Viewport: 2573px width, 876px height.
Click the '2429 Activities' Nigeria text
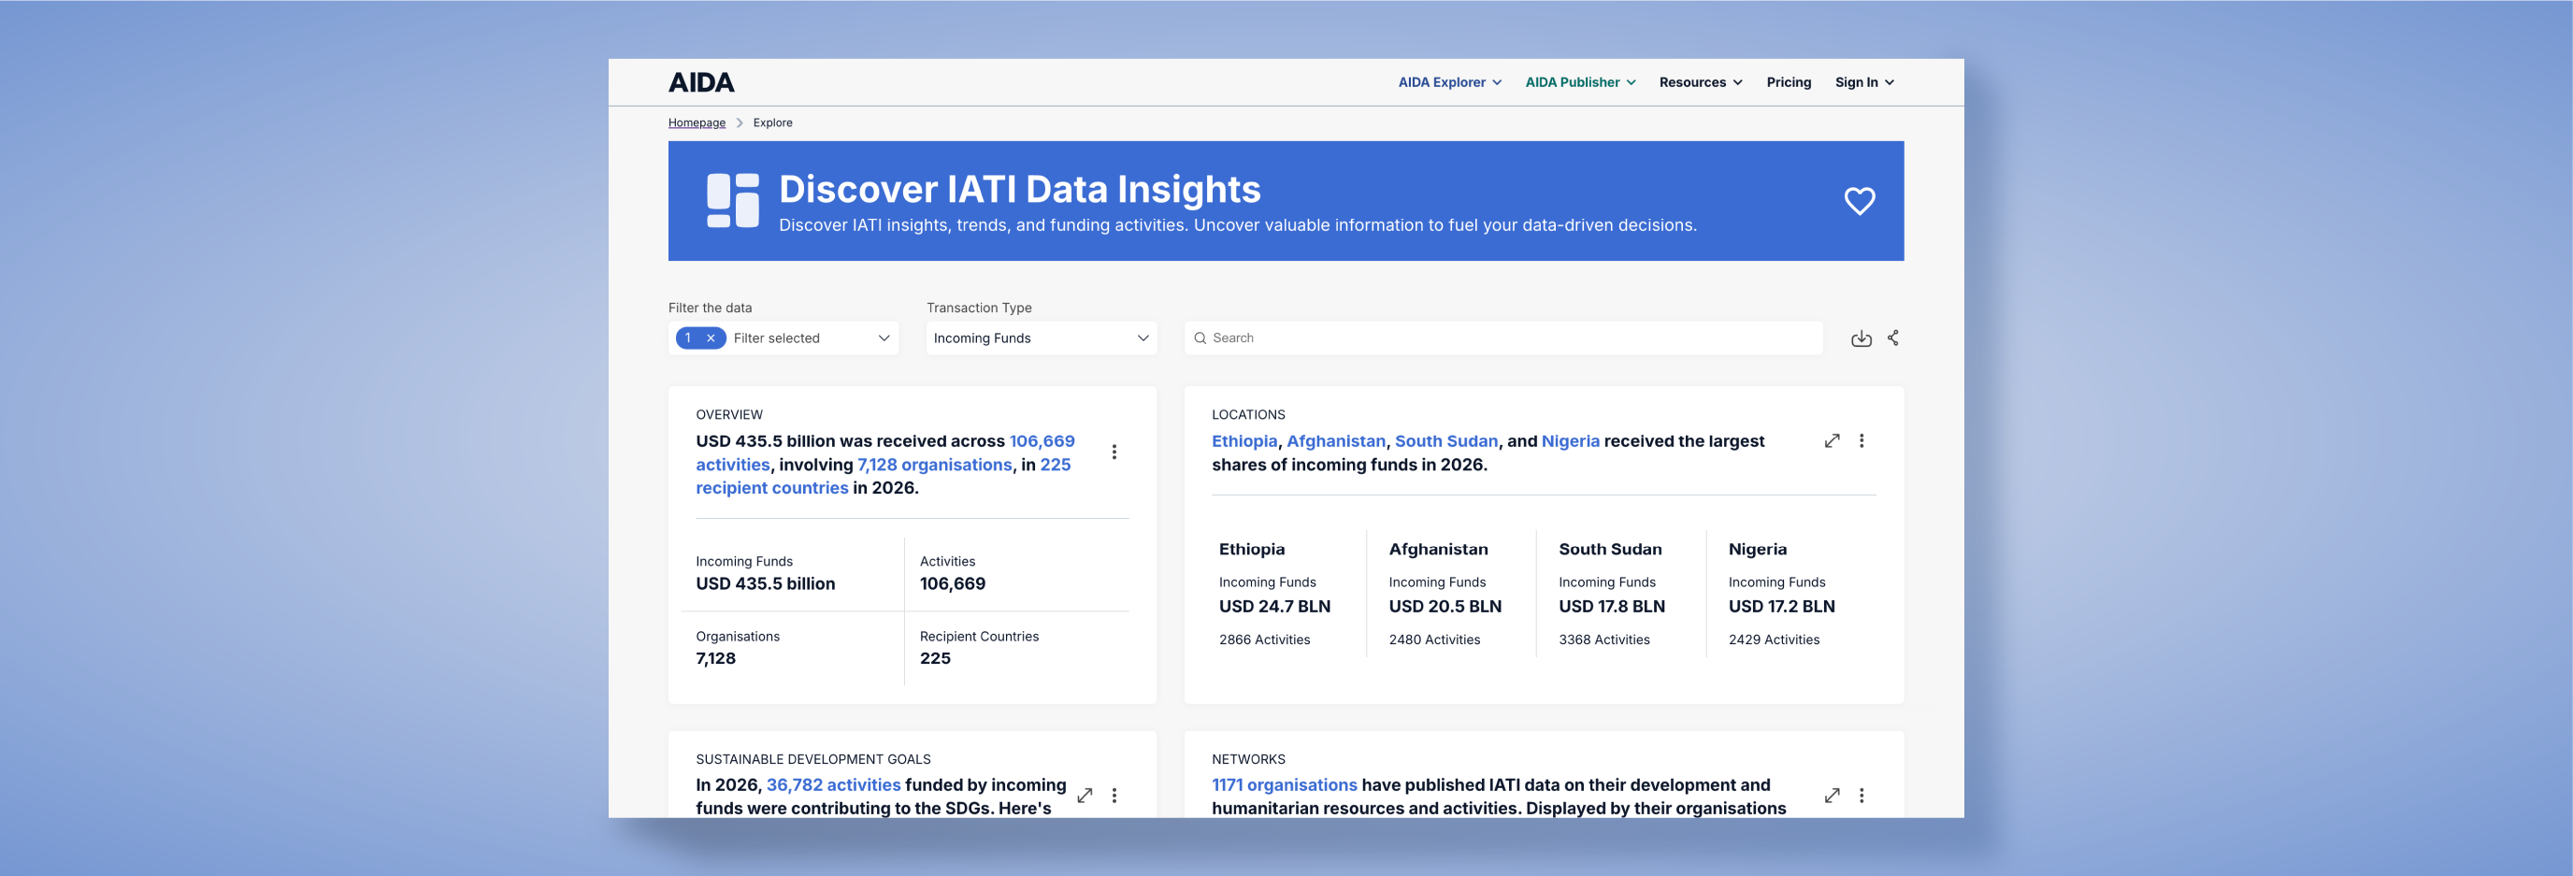point(1773,640)
